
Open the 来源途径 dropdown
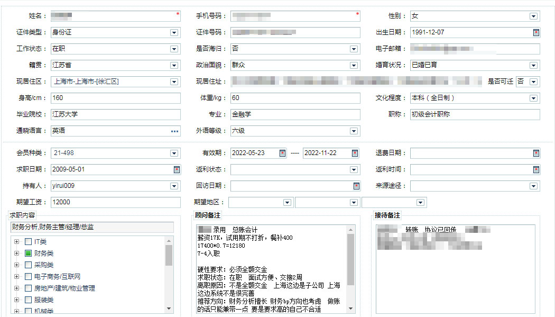pos(533,186)
